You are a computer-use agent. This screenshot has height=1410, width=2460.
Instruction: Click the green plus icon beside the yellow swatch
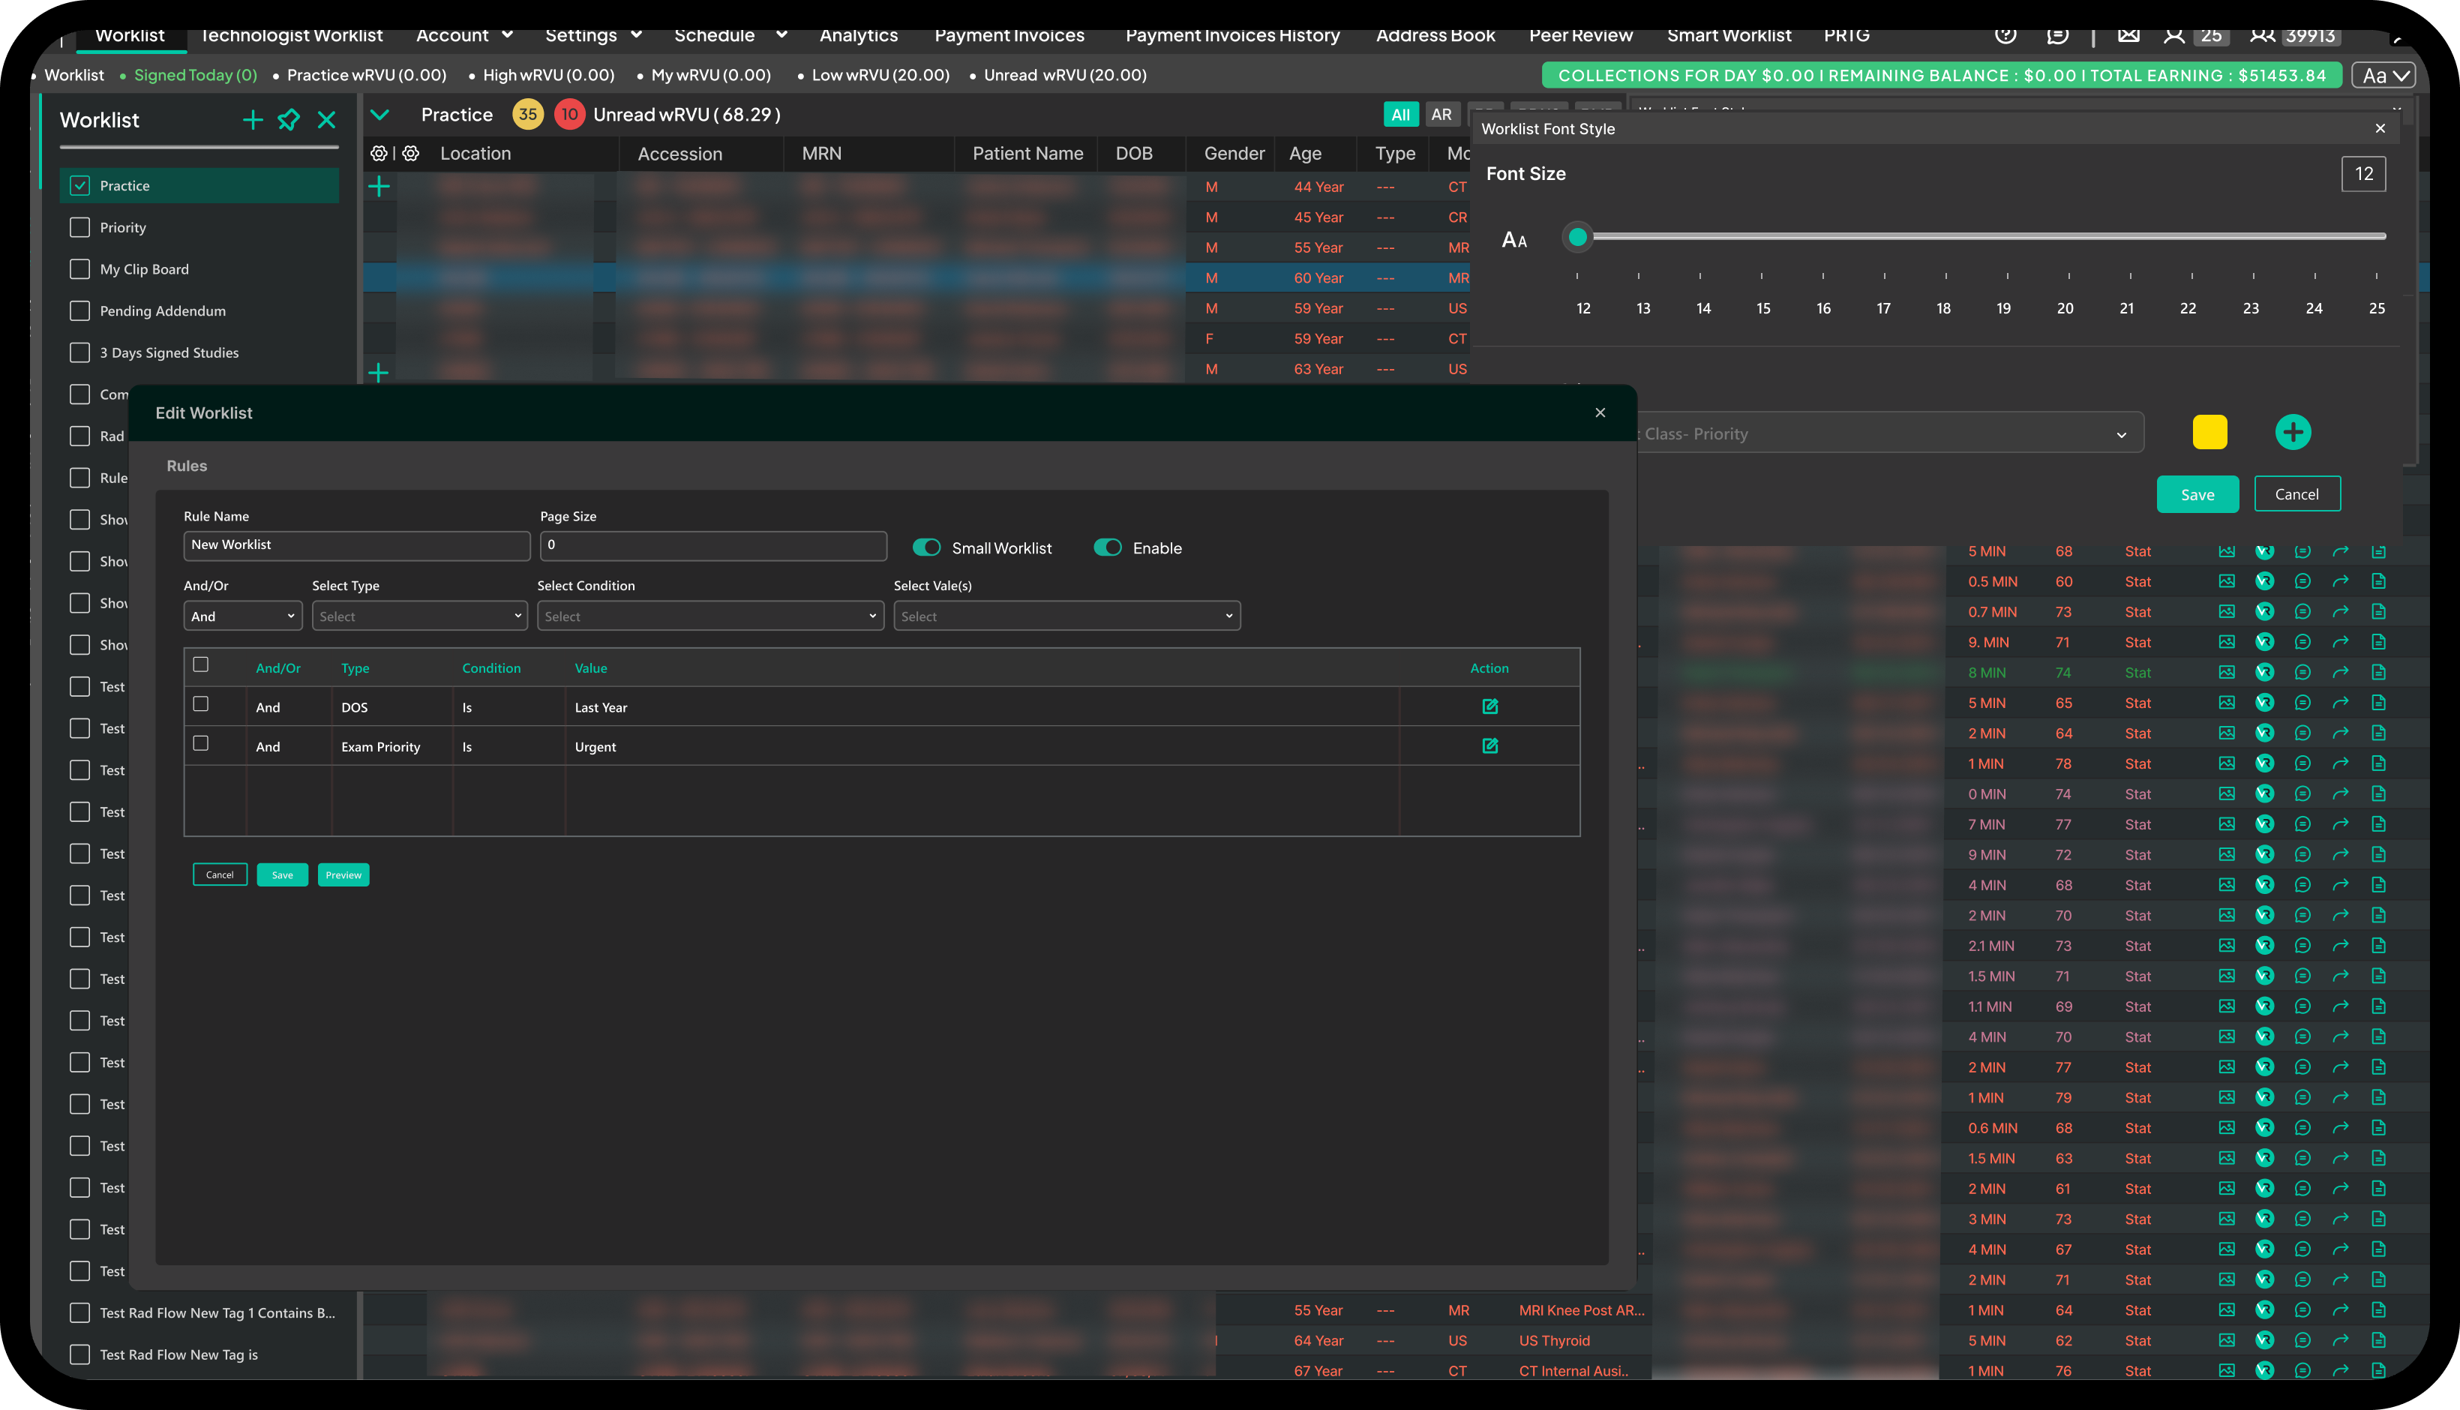coord(2293,432)
